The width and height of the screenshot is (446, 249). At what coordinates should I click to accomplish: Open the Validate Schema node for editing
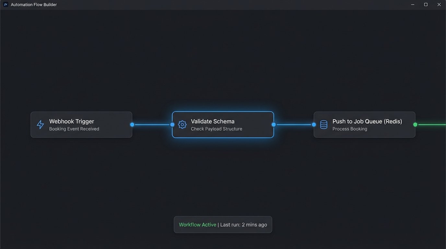223,124
